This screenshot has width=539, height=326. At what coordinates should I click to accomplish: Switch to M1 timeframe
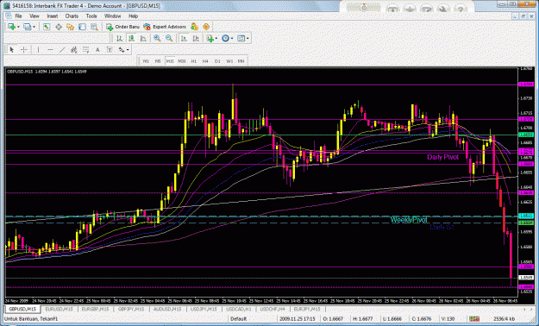146,61
